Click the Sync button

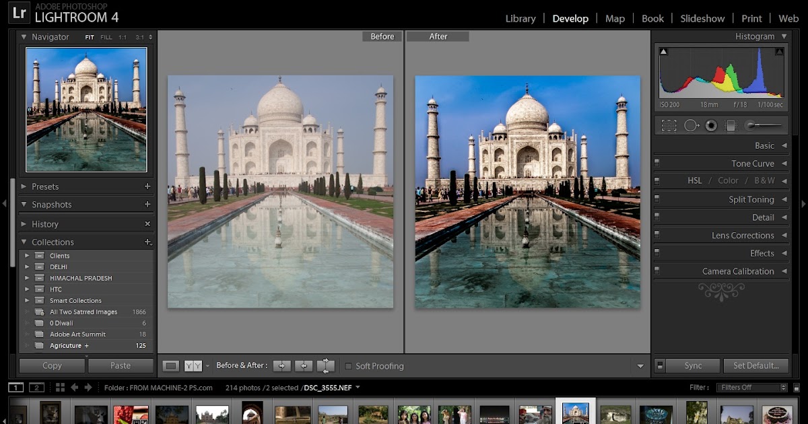coord(693,365)
